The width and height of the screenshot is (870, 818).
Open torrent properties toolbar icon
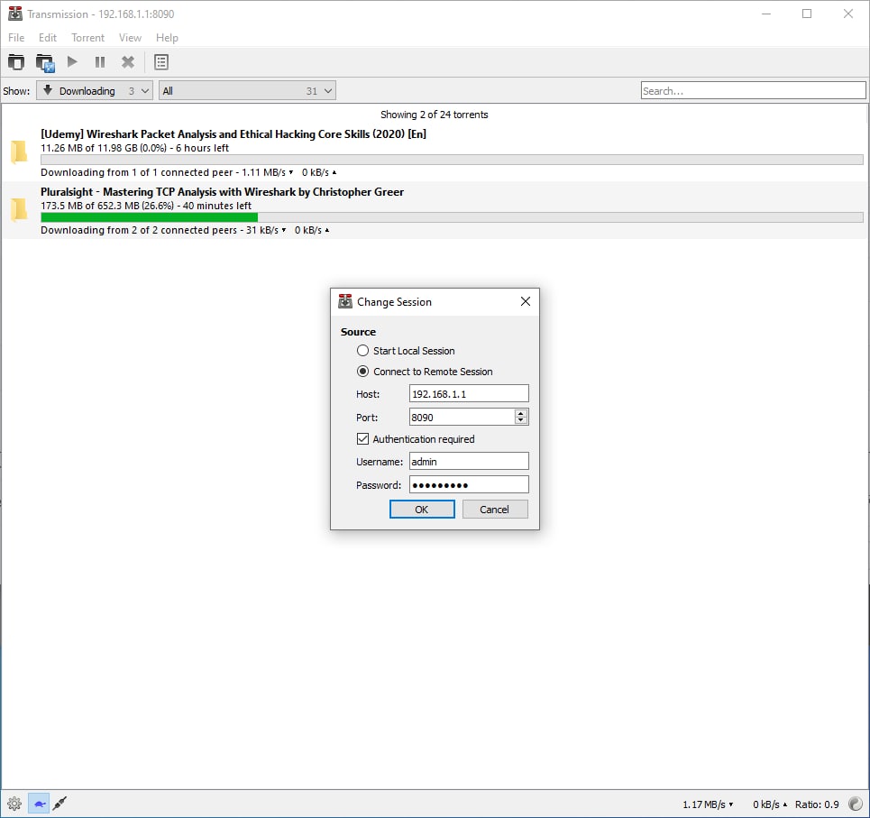[x=161, y=62]
